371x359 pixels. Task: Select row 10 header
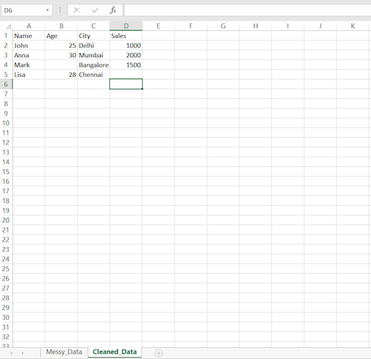(6, 123)
